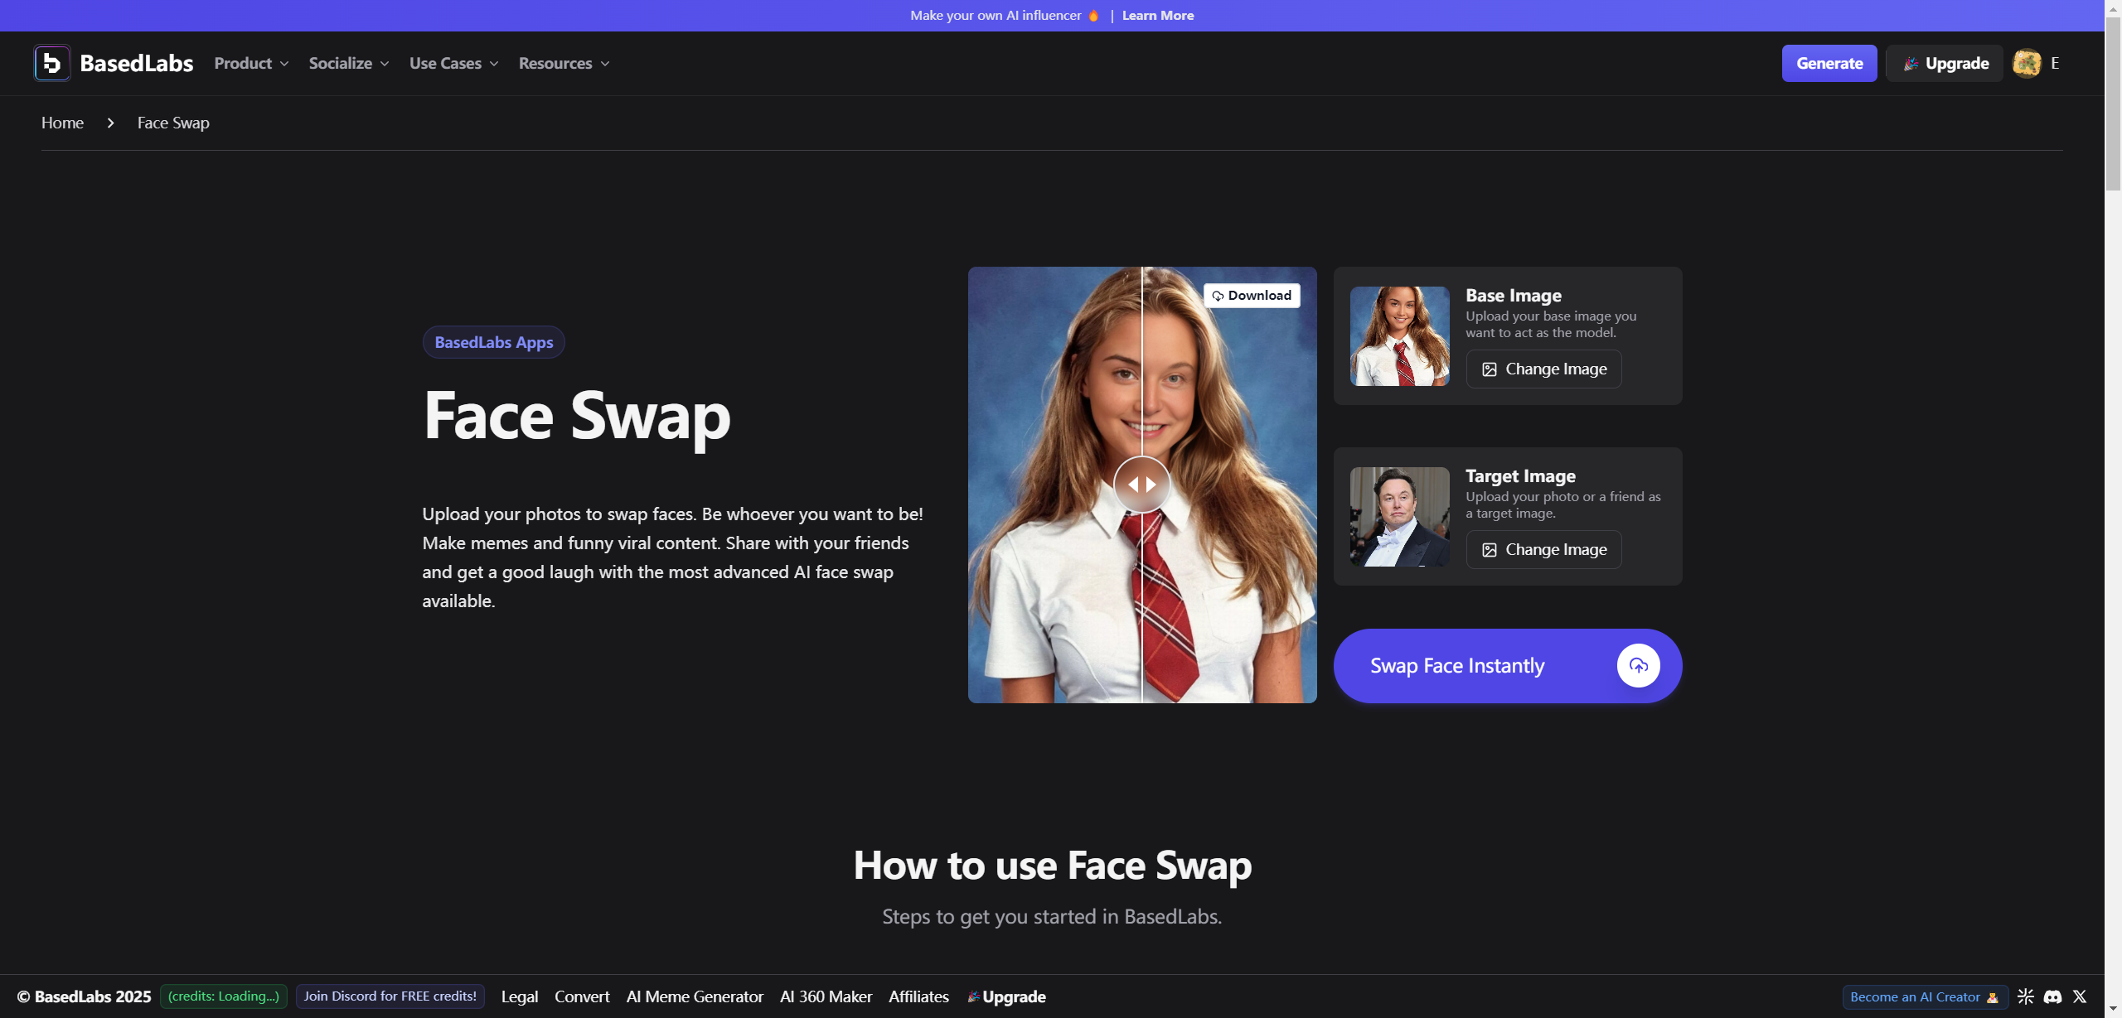Click the asterisk-shaped footer icon
Viewport: 2122px width, 1018px height.
tap(2026, 996)
